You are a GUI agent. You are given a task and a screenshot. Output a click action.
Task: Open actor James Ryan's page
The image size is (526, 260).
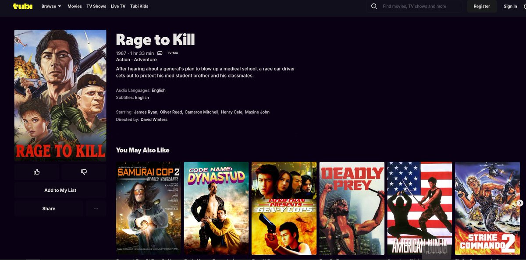click(x=146, y=112)
